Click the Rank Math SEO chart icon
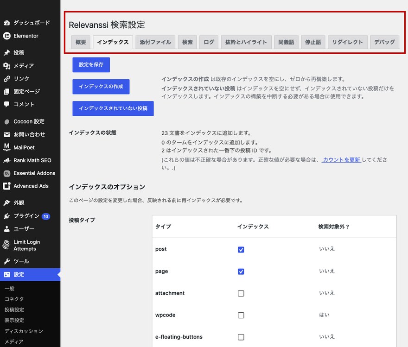408x347 pixels. click(7, 160)
